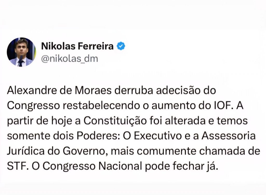This screenshot has width=266, height=195.
Task: Click the blue verified checkmark badge
Action: coord(121,46)
